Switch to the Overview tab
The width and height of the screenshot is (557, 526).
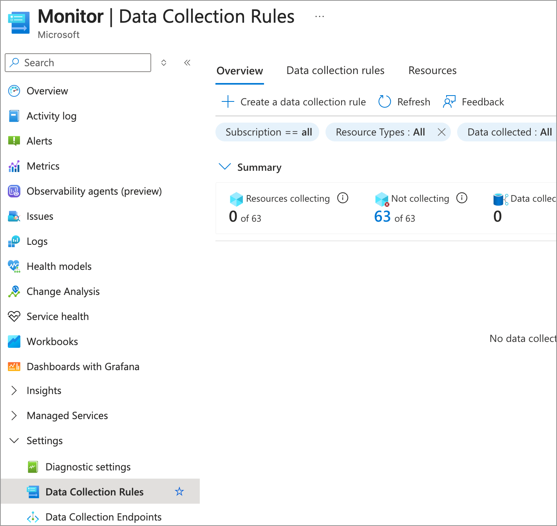coord(240,71)
